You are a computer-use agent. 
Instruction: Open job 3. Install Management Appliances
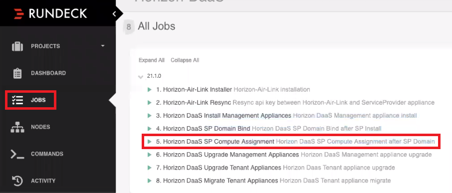(224, 116)
